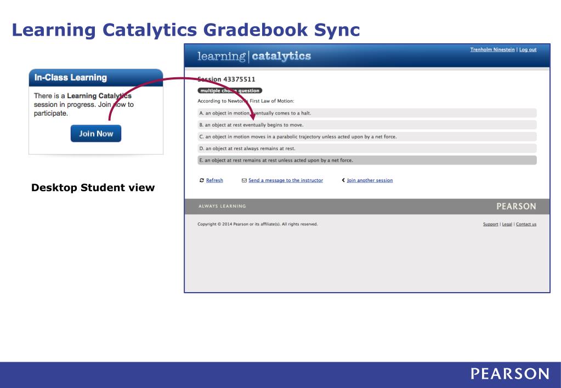
Task: Pick answer E, remains at rest unless net force
Action: (367, 160)
